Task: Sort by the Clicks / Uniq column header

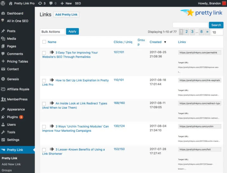Action: point(123,42)
